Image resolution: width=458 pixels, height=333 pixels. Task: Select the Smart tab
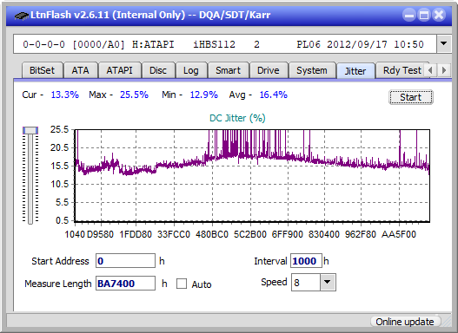coord(228,70)
